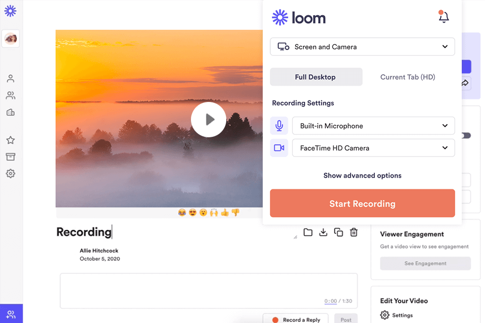Open the FaceTime HD Camera selector

[x=373, y=148]
